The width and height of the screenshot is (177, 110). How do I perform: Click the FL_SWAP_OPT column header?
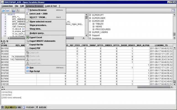click(93, 45)
